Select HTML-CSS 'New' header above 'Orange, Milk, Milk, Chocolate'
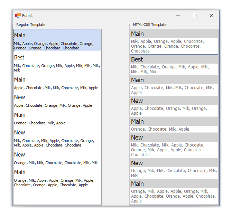Screen dimensions: 232x217 click(x=174, y=163)
